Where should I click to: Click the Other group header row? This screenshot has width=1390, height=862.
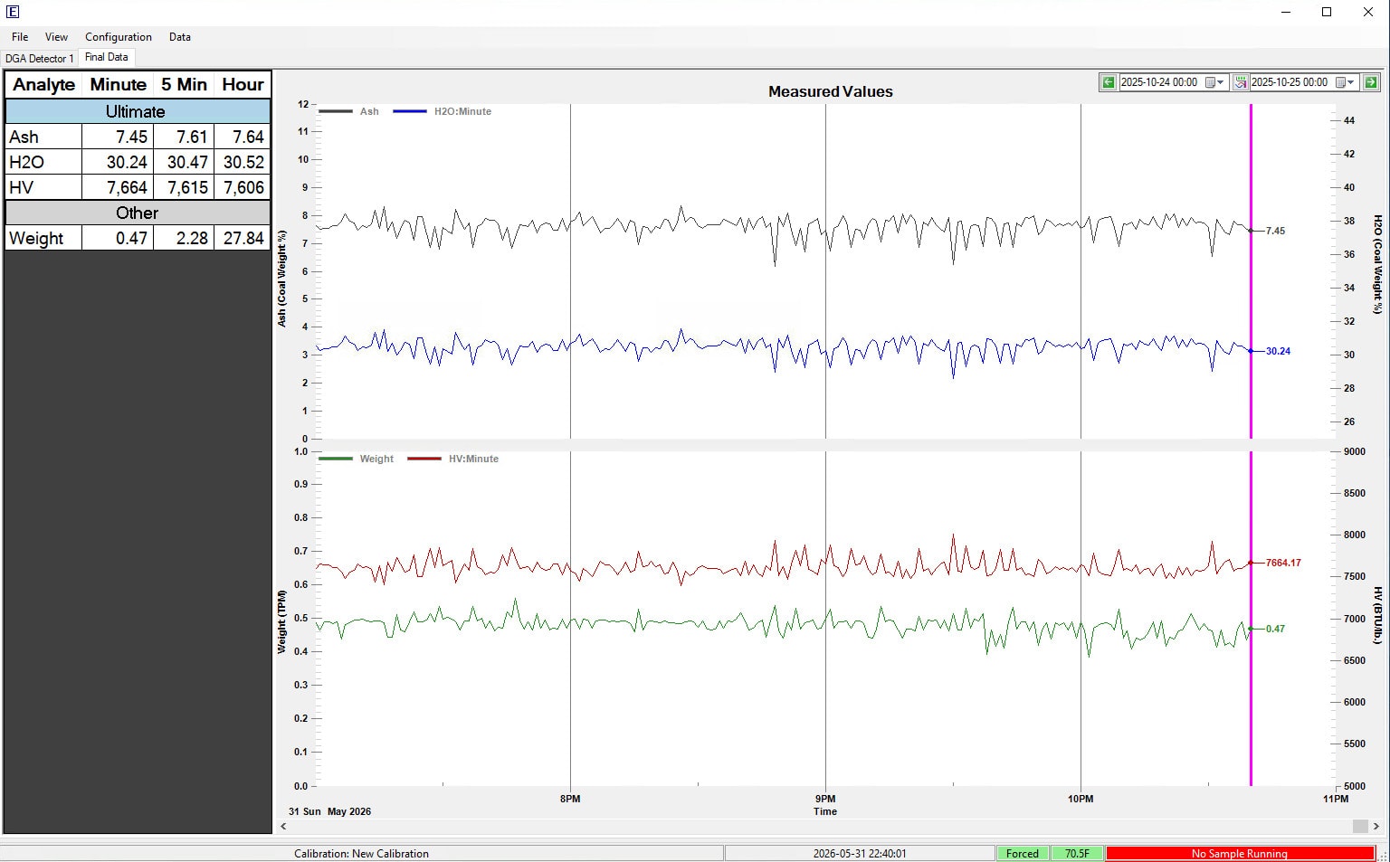tap(138, 213)
